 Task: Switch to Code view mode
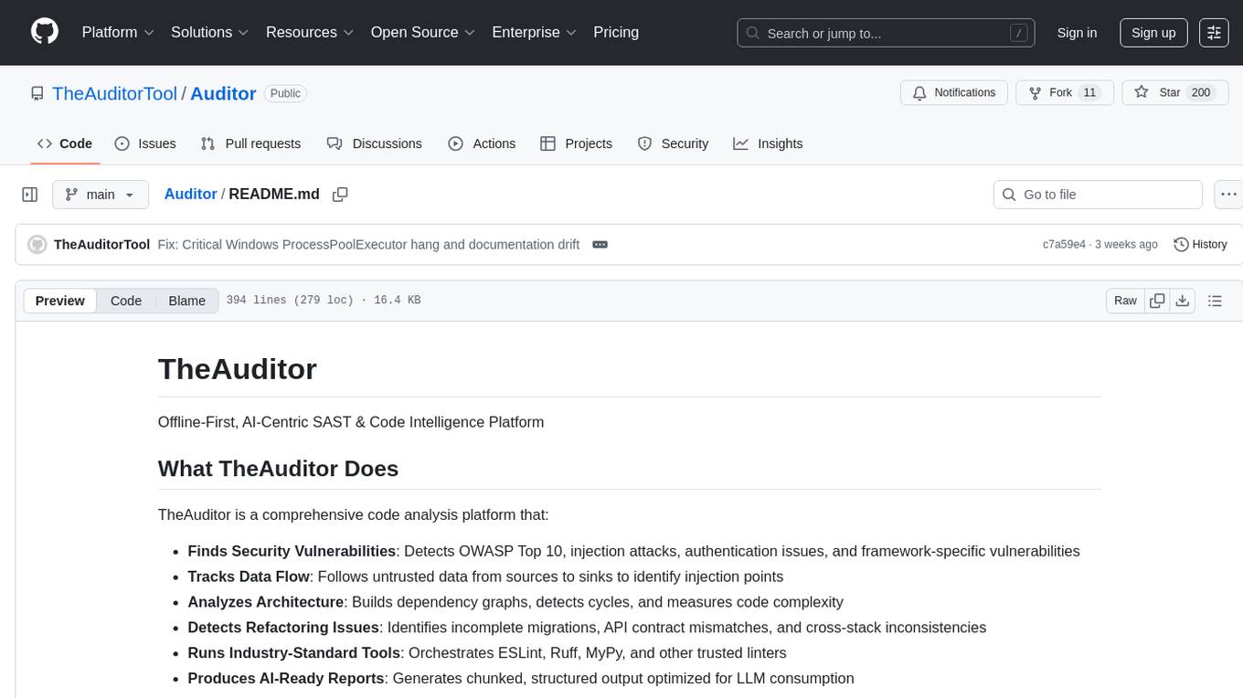126,301
